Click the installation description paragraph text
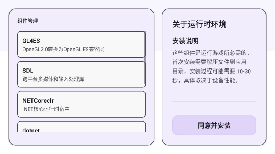This screenshot has height=154, width=275. point(214,66)
